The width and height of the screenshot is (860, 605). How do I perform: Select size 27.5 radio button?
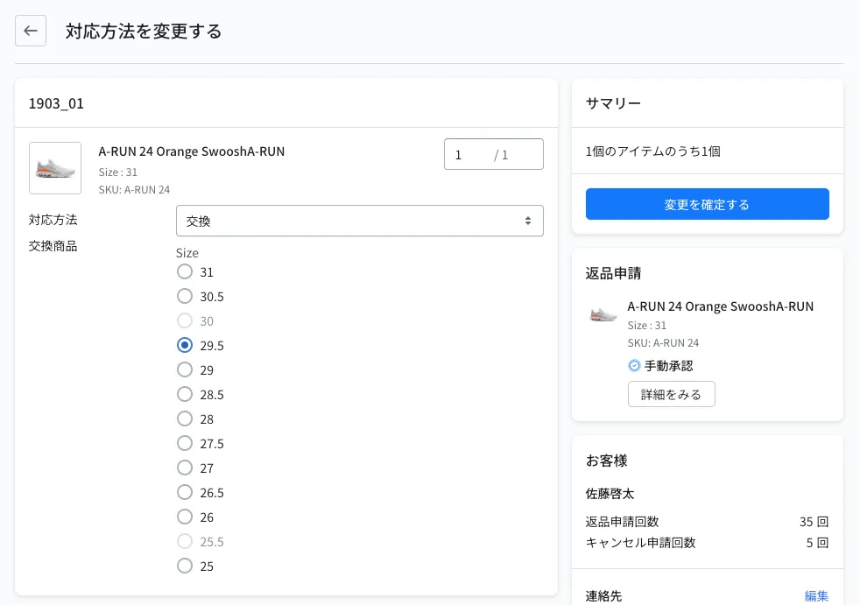185,443
